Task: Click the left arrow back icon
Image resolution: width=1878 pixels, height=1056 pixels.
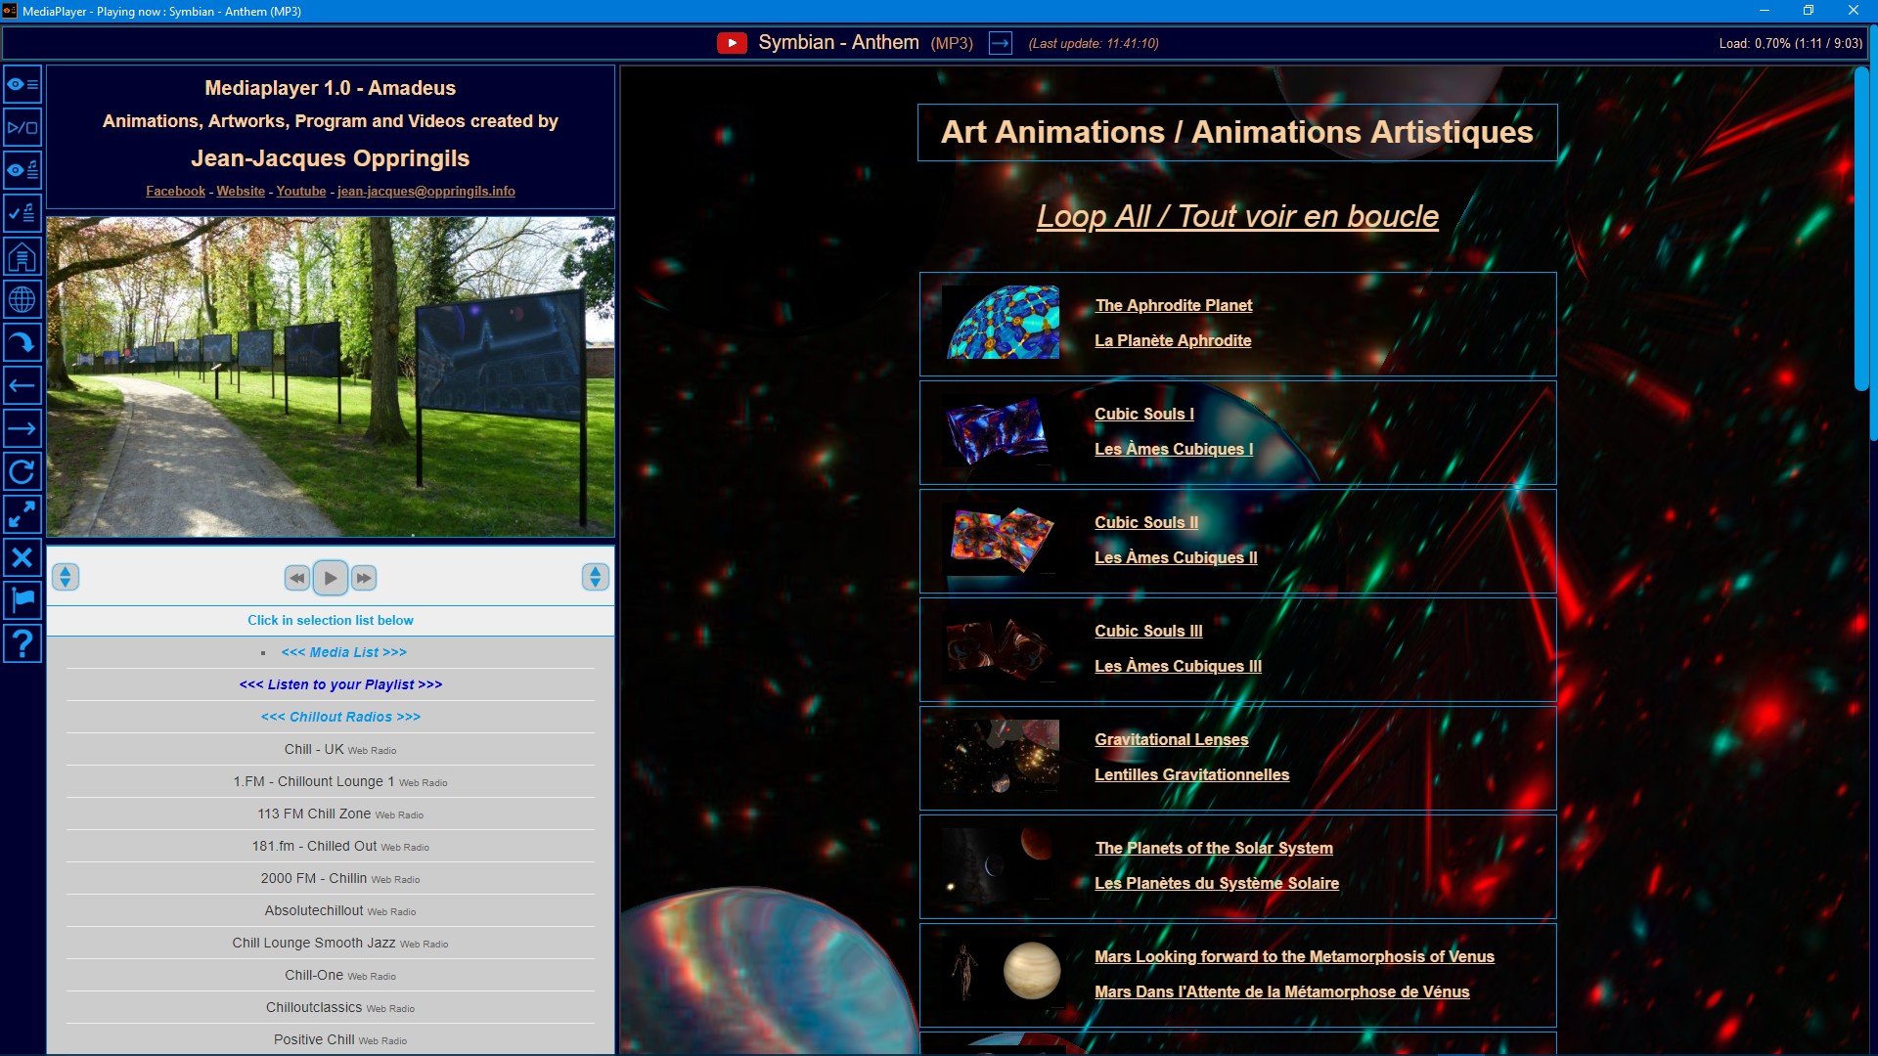Action: pyautogui.click(x=22, y=385)
